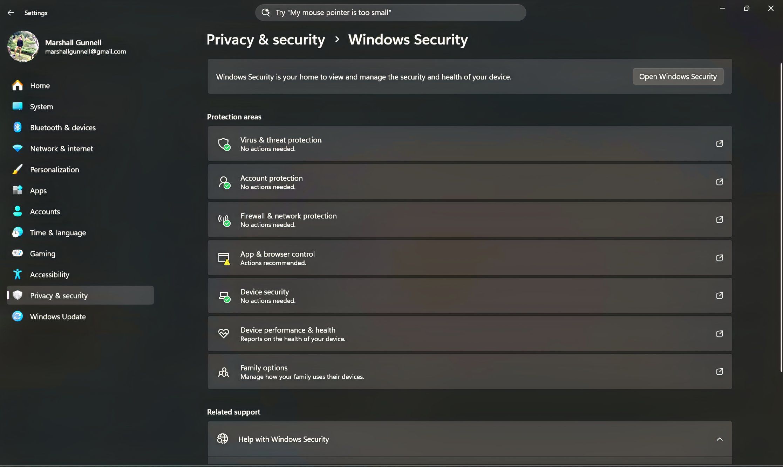This screenshot has width=783, height=467.
Task: Click the Accessibility figure icon
Action: tap(17, 274)
